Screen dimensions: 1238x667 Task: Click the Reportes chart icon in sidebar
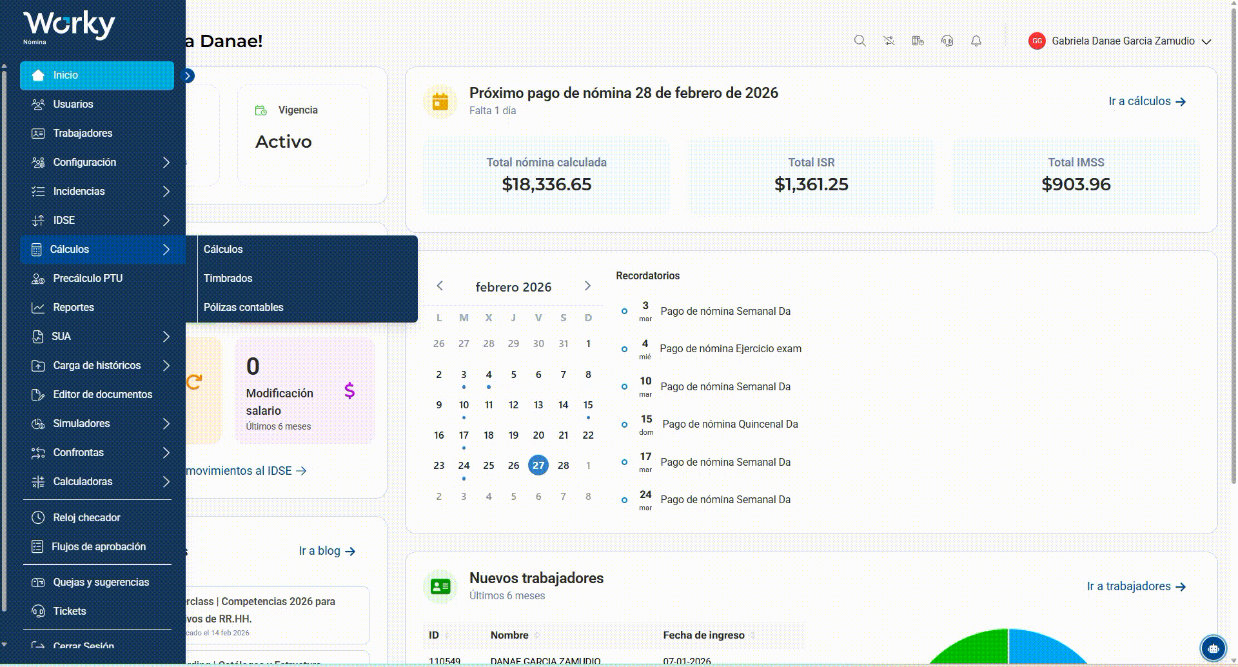[38, 308]
